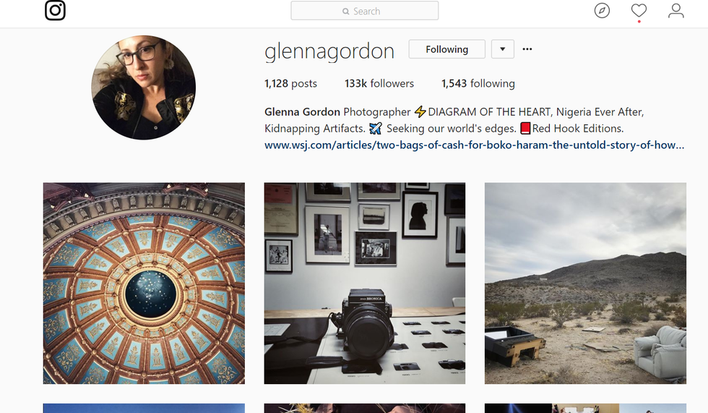Open your profile person icon

[676, 10]
